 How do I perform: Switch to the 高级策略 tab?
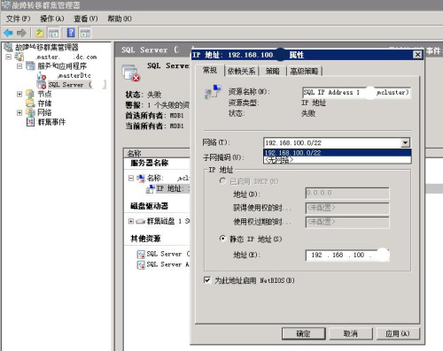(x=304, y=71)
